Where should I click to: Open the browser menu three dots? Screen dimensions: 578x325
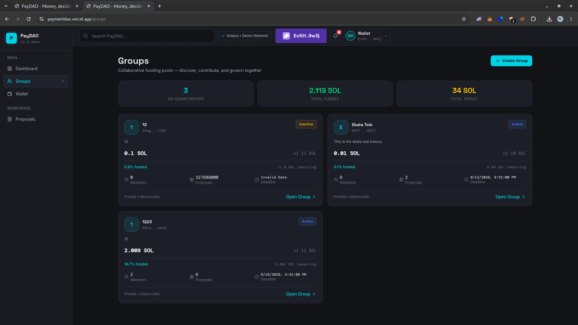[x=571, y=19]
